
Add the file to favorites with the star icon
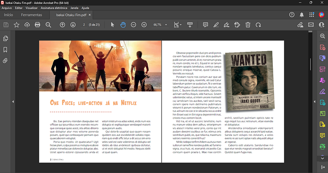tap(16, 25)
